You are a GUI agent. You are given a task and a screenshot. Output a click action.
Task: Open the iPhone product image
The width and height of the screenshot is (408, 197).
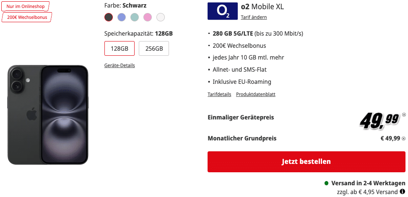(48, 115)
